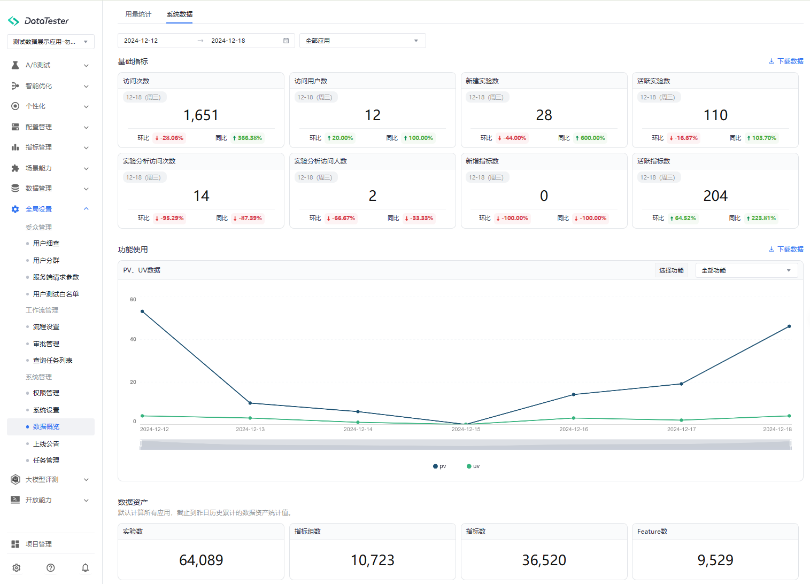Open the 全部应用 dropdown
The image size is (810, 585).
tap(362, 41)
